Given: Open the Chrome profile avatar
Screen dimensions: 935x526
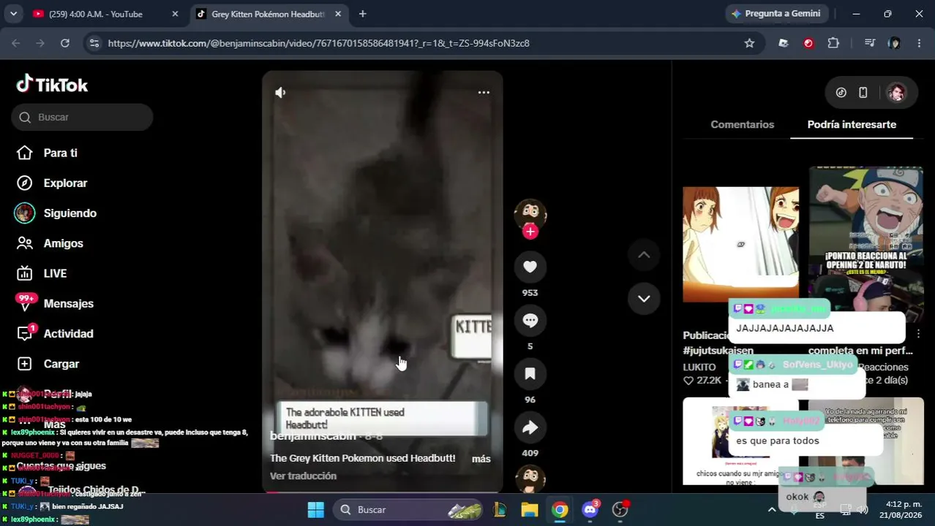Looking at the screenshot, I should pyautogui.click(x=894, y=43).
